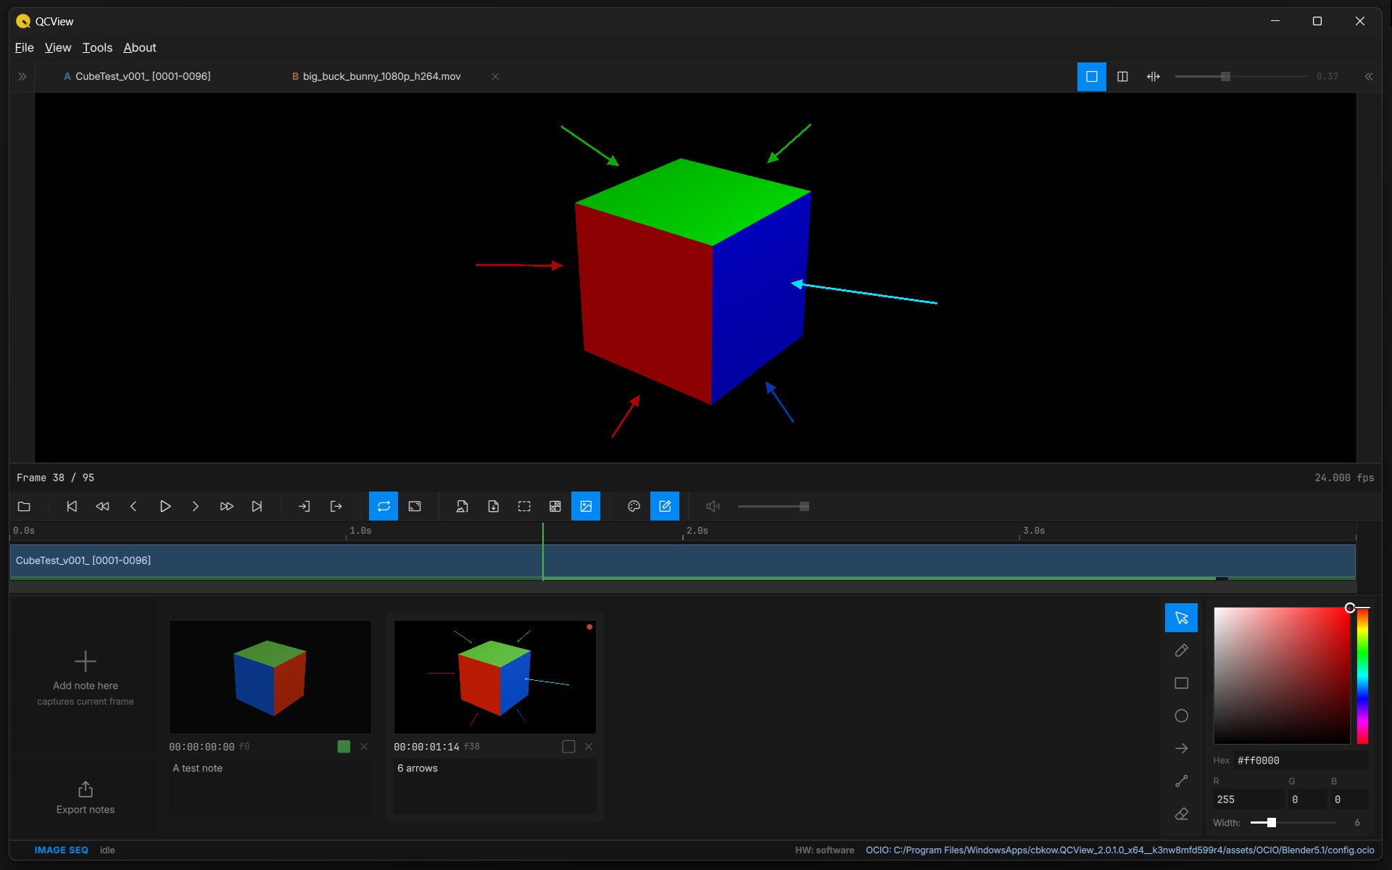Toggle the annotation edit mode
Image resolution: width=1392 pixels, height=870 pixels.
coord(665,506)
